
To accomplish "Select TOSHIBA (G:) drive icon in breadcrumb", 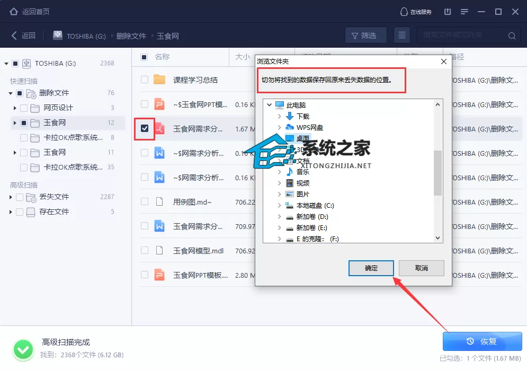I will 58,36.
